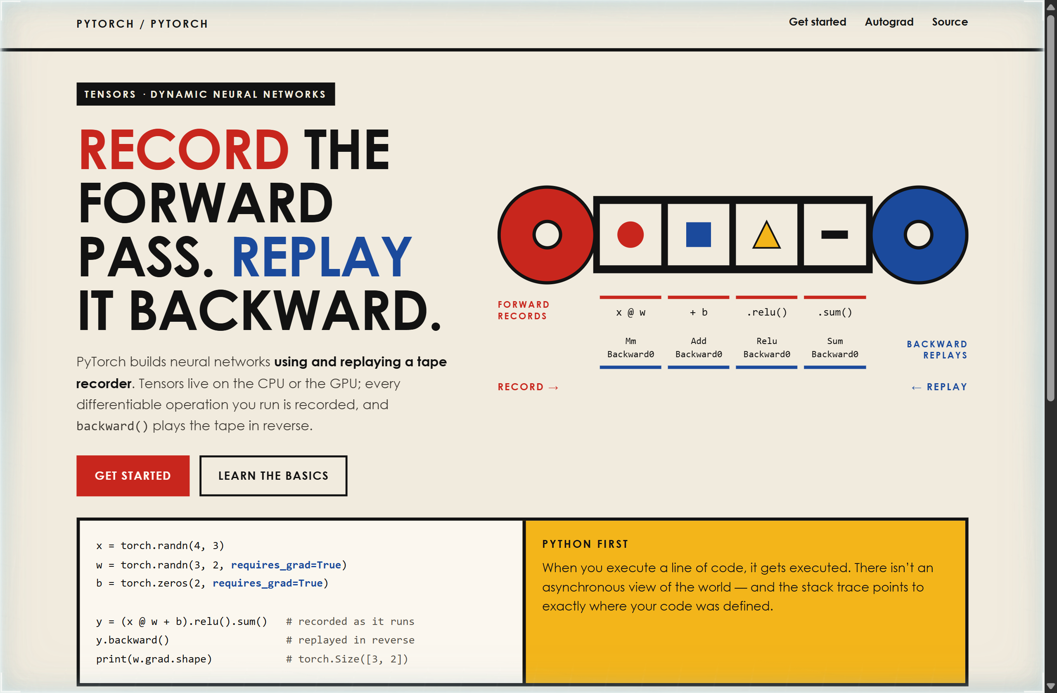Click the FORWARD RECORDS caption
The image size is (1057, 693).
(524, 310)
